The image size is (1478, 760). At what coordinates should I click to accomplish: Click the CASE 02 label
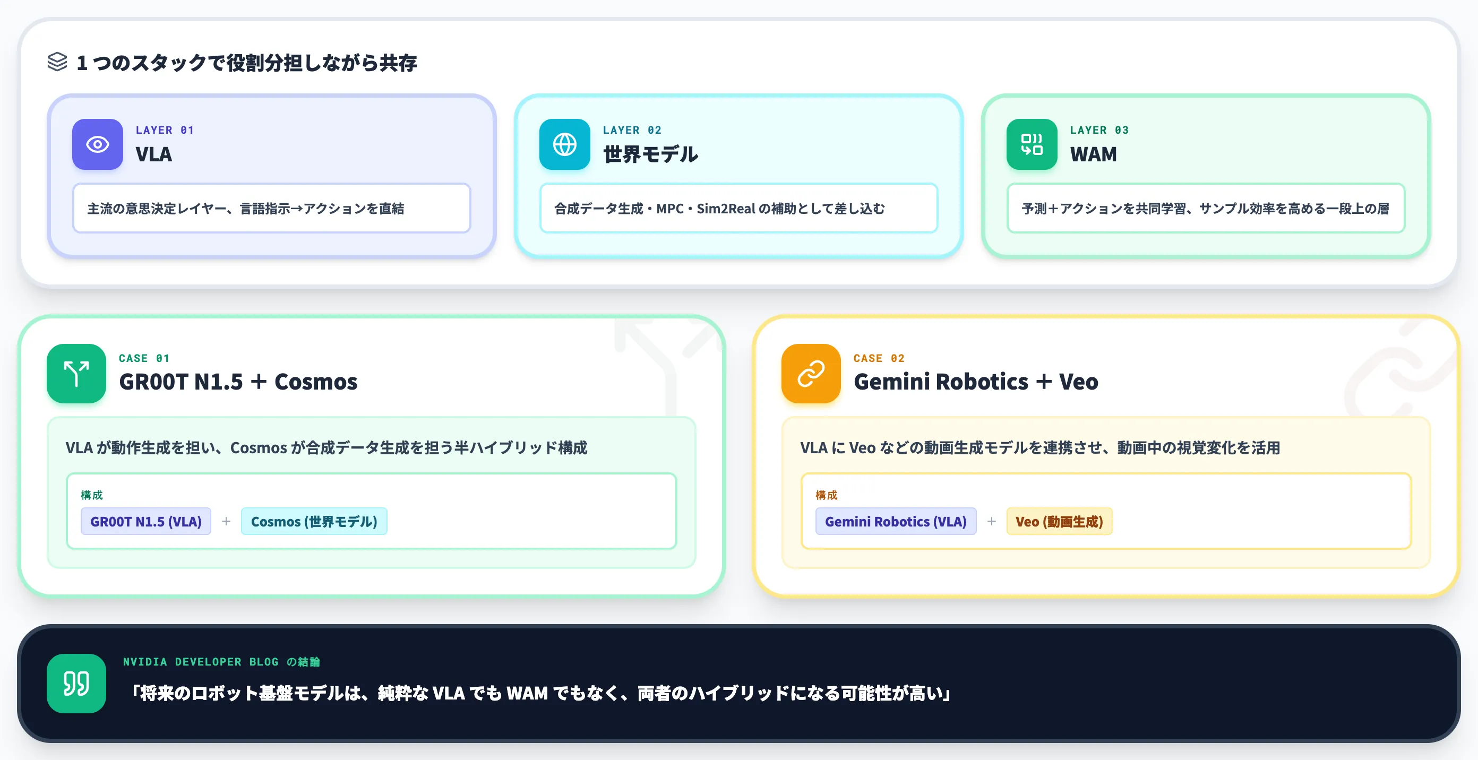tap(879, 358)
